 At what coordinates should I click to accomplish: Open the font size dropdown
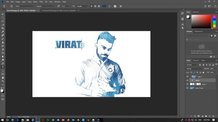click(x=66, y=6)
